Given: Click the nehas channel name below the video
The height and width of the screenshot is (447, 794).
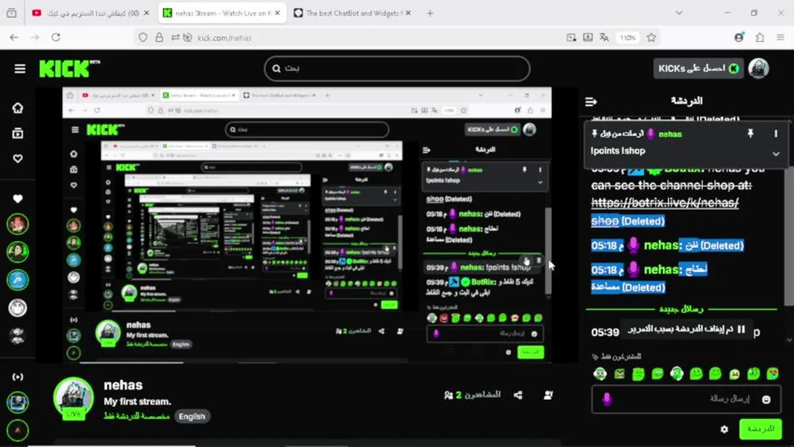Looking at the screenshot, I should (123, 385).
